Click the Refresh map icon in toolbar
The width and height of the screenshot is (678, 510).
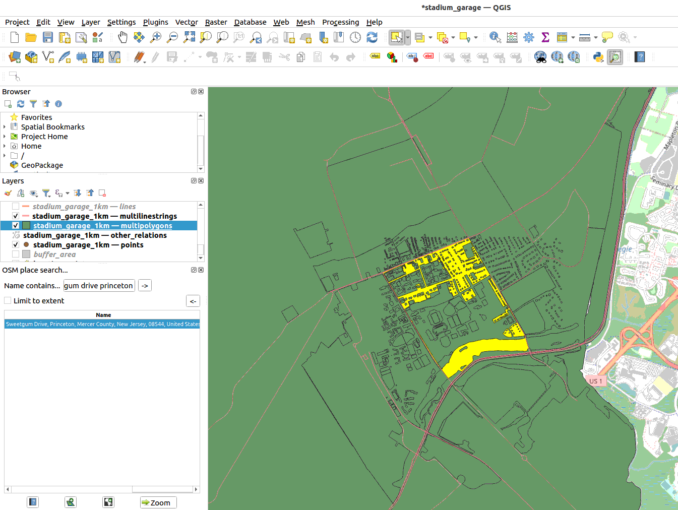[372, 37]
